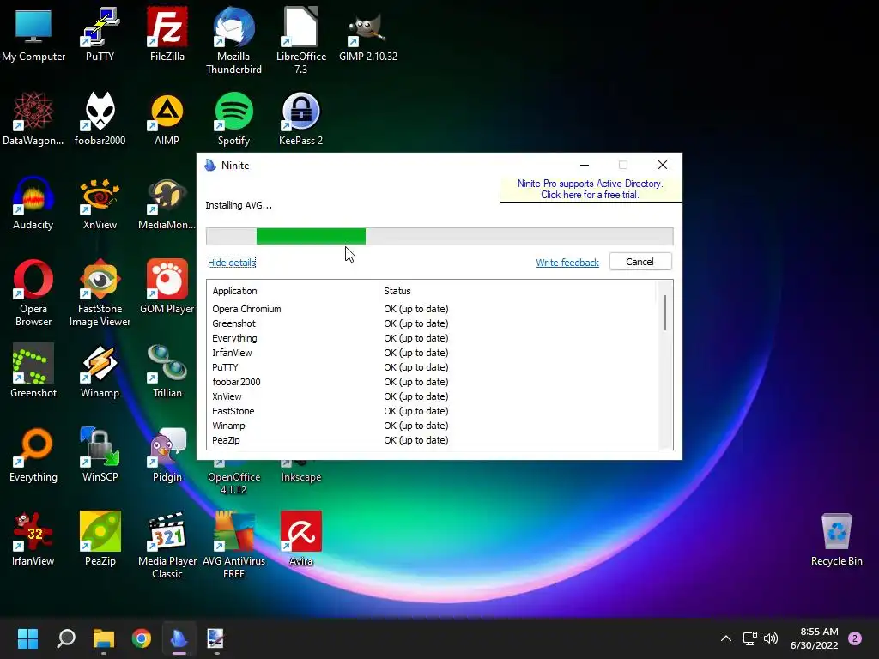Screen dimensions: 879x659
Task: Click Hide details link in Ninite
Action: (232, 263)
